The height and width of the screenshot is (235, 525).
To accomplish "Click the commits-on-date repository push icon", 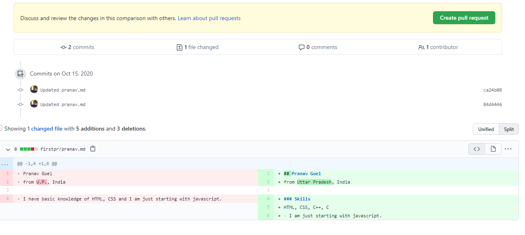I will click(20, 74).
